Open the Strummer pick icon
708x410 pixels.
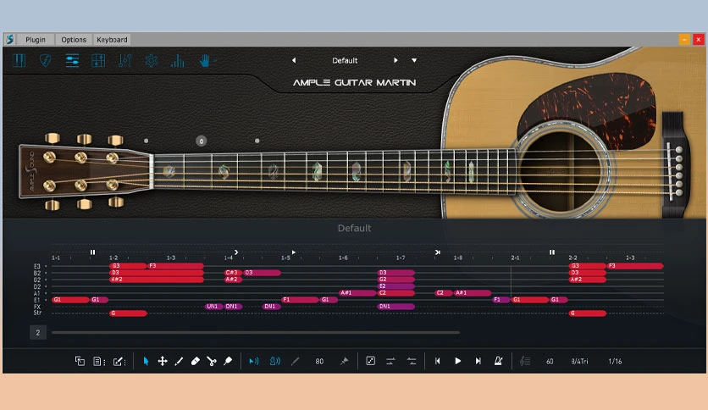pos(45,60)
